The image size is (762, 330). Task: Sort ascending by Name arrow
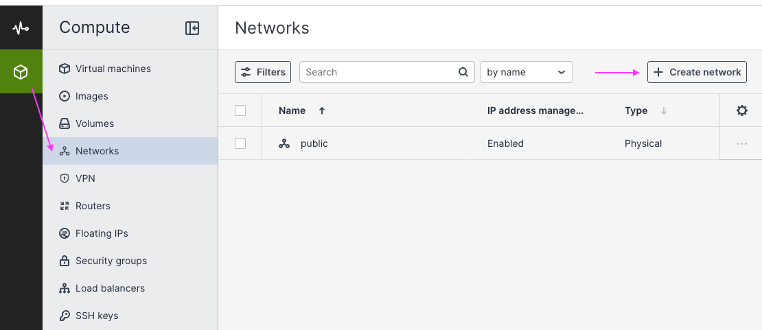322,110
